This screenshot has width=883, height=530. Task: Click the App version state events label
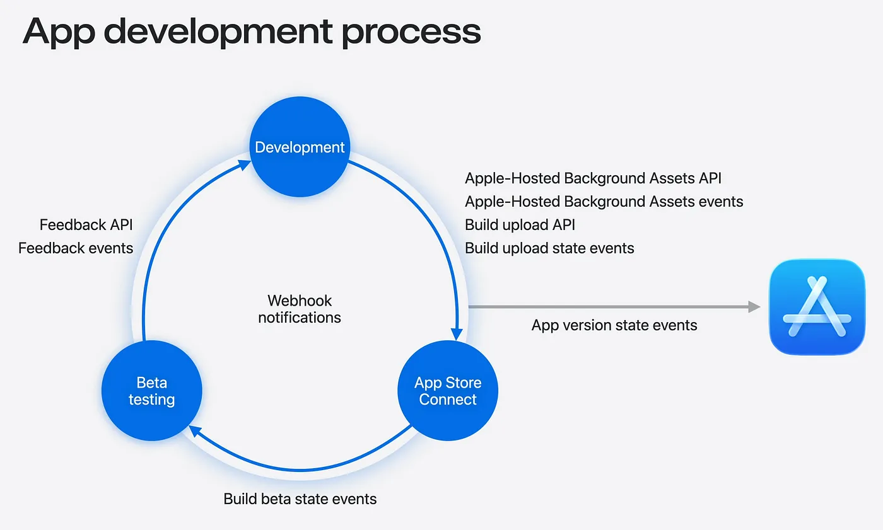click(x=614, y=325)
